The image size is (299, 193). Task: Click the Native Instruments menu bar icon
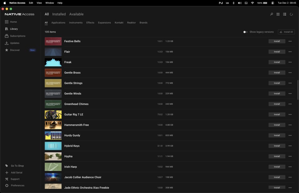click(x=221, y=3)
